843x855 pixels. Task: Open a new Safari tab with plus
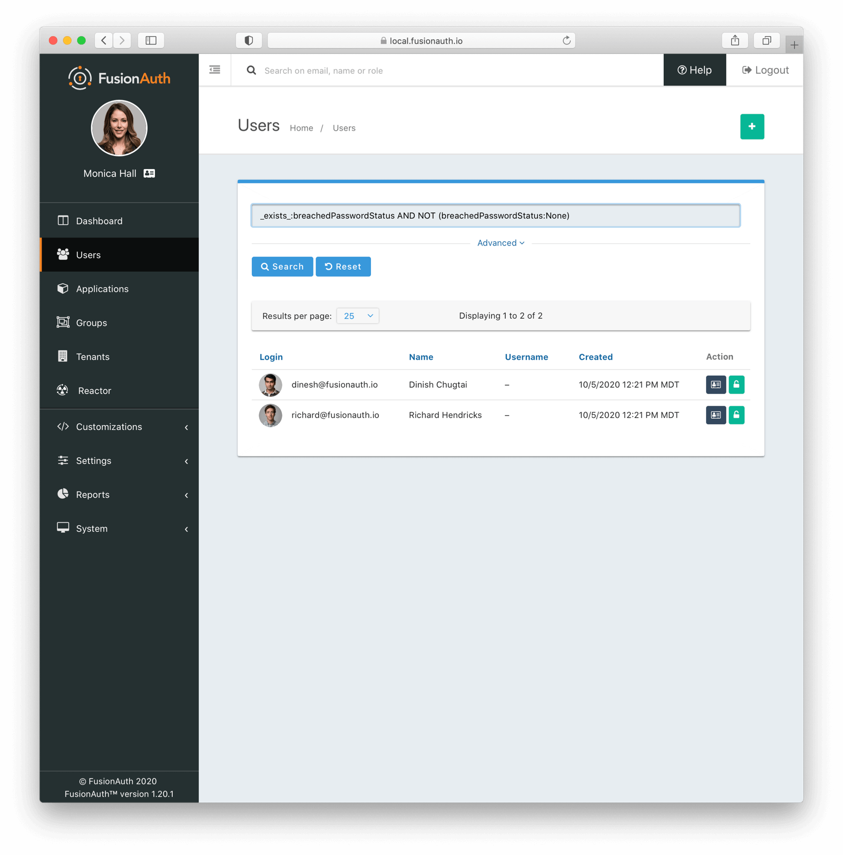pyautogui.click(x=794, y=45)
